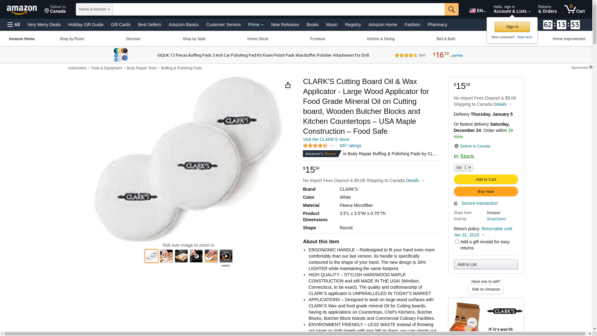Click in the search input field

click(279, 9)
